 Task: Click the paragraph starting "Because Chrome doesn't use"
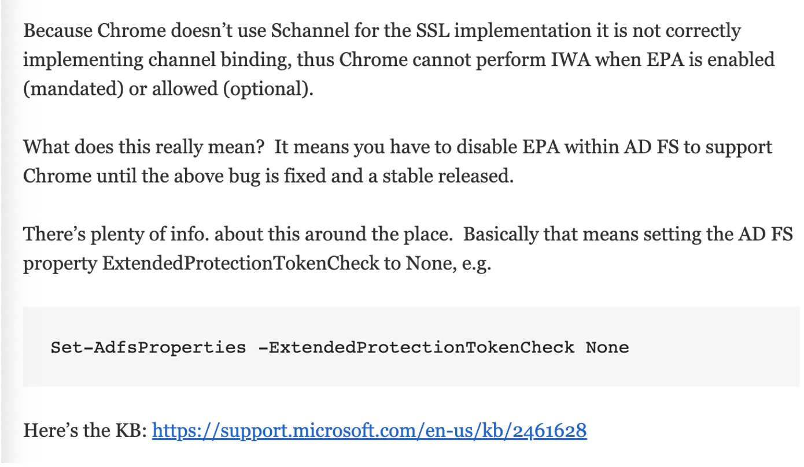click(x=399, y=60)
